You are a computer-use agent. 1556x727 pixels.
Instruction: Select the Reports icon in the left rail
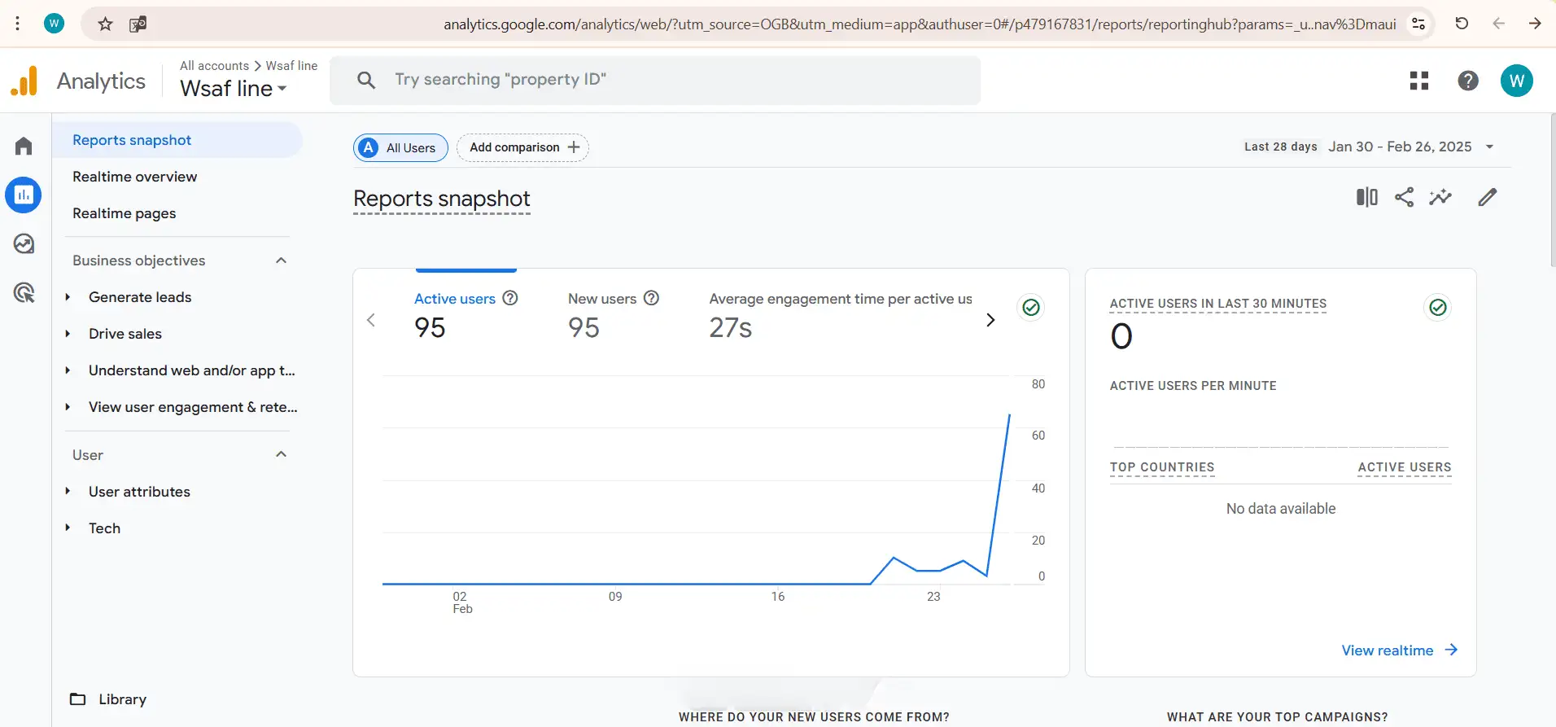tap(24, 195)
